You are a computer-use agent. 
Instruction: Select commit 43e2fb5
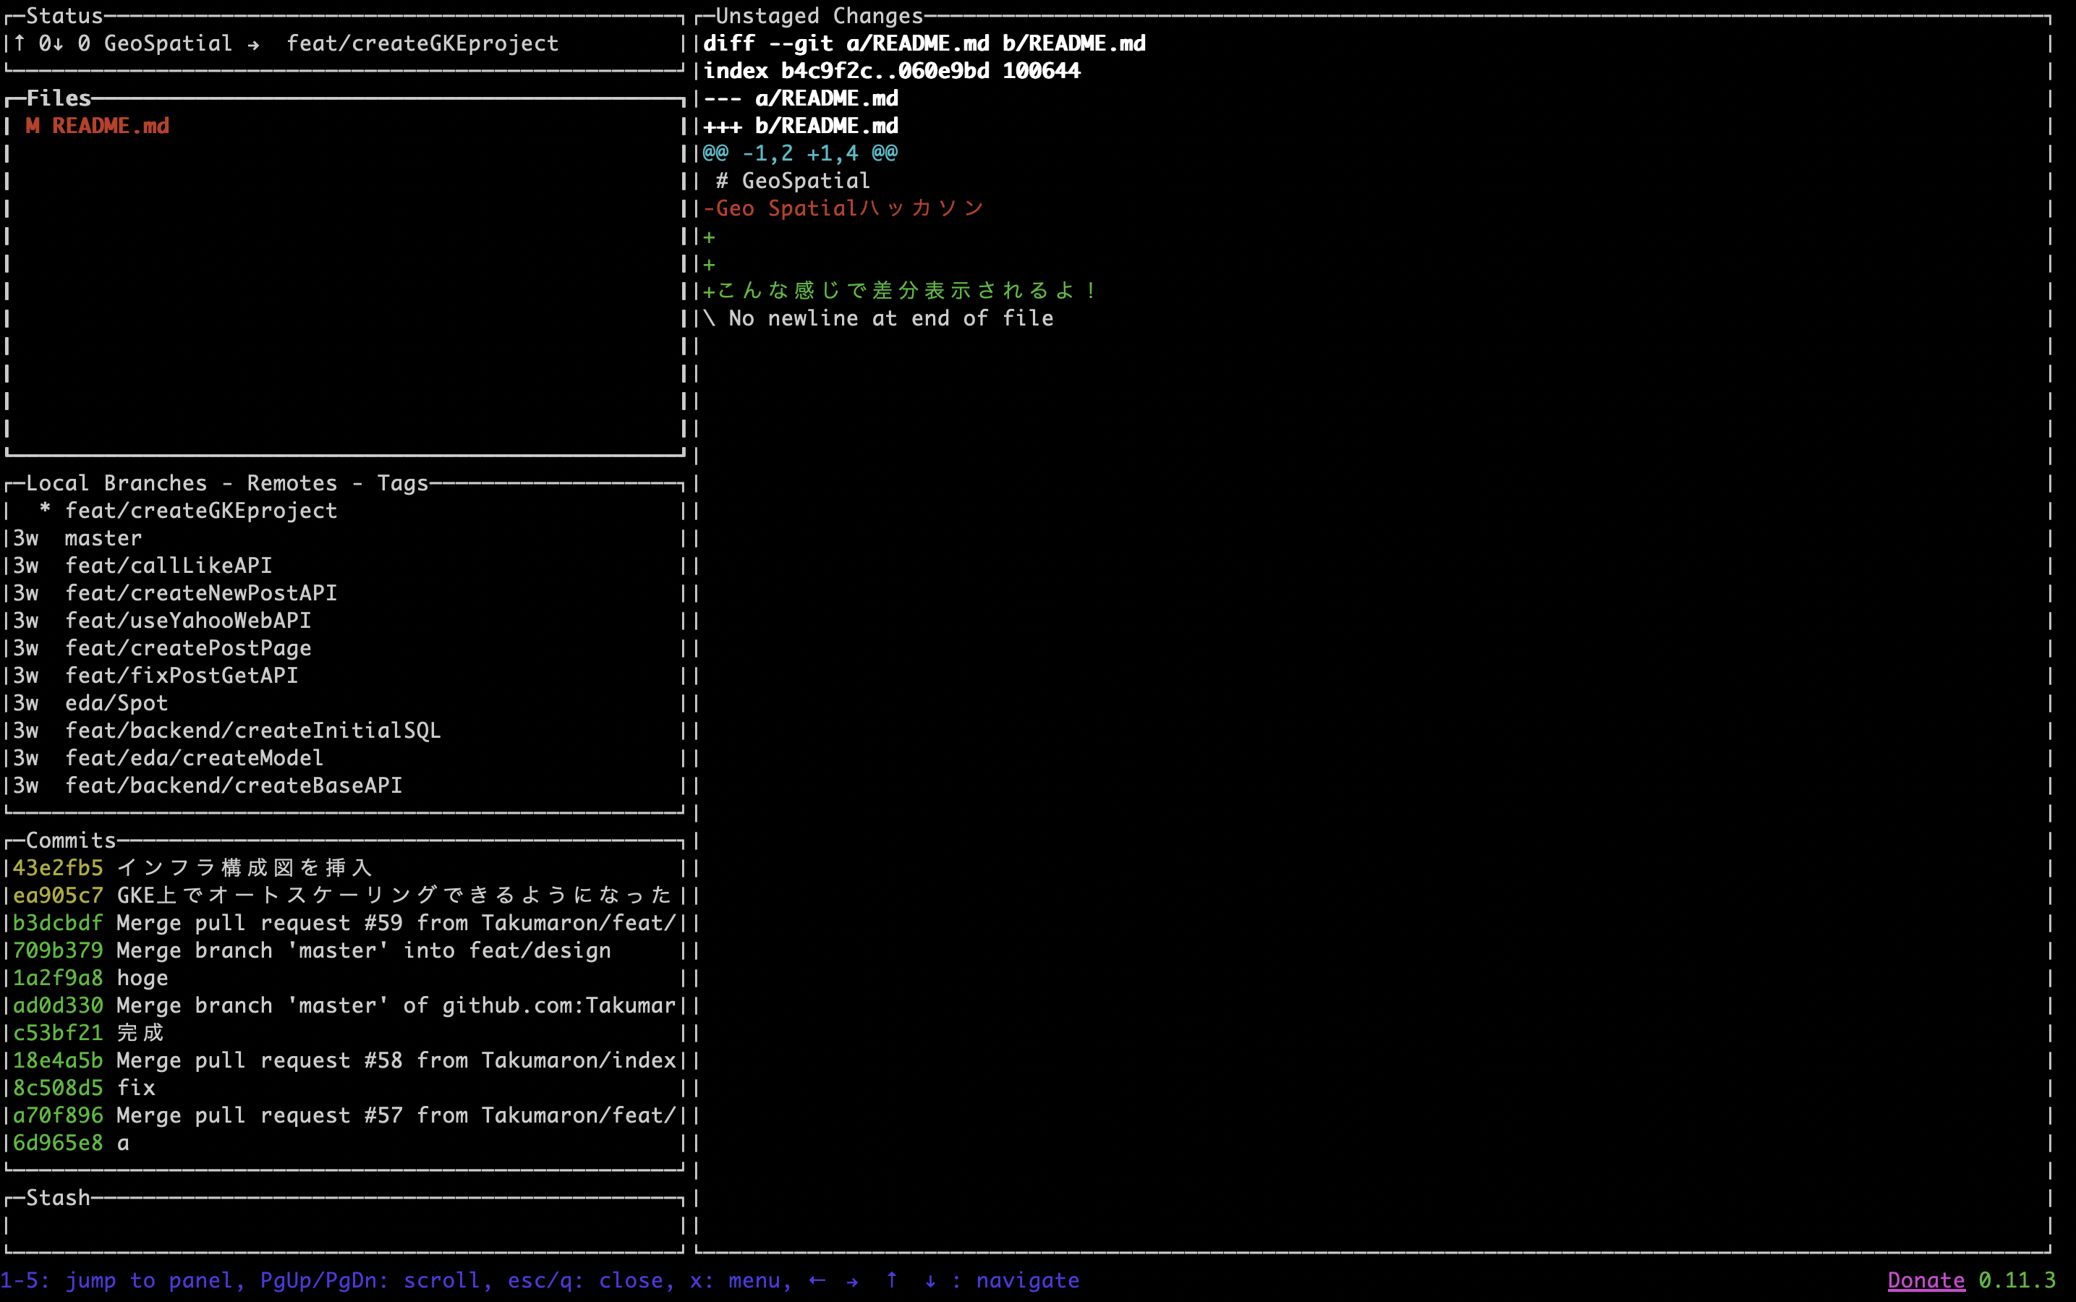pyautogui.click(x=344, y=868)
